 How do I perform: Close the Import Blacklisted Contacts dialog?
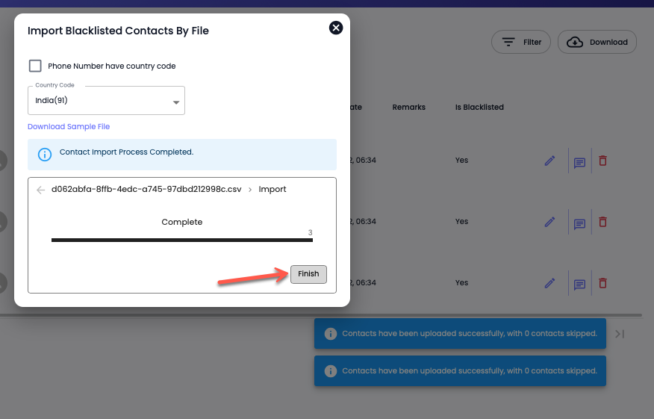pyautogui.click(x=336, y=28)
